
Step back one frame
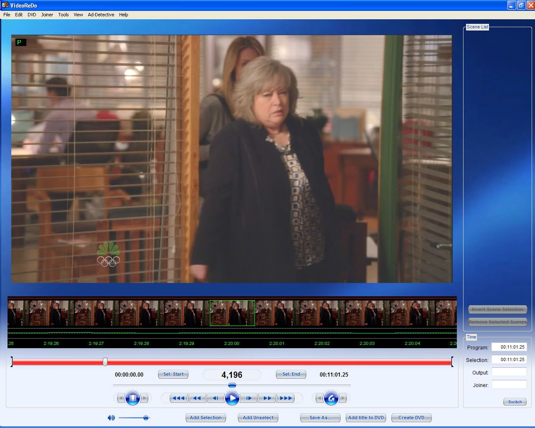point(215,398)
